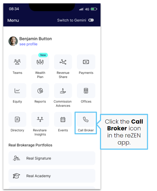Open the Wealth Plan icon
The height and width of the screenshot is (191, 157).
(40, 62)
